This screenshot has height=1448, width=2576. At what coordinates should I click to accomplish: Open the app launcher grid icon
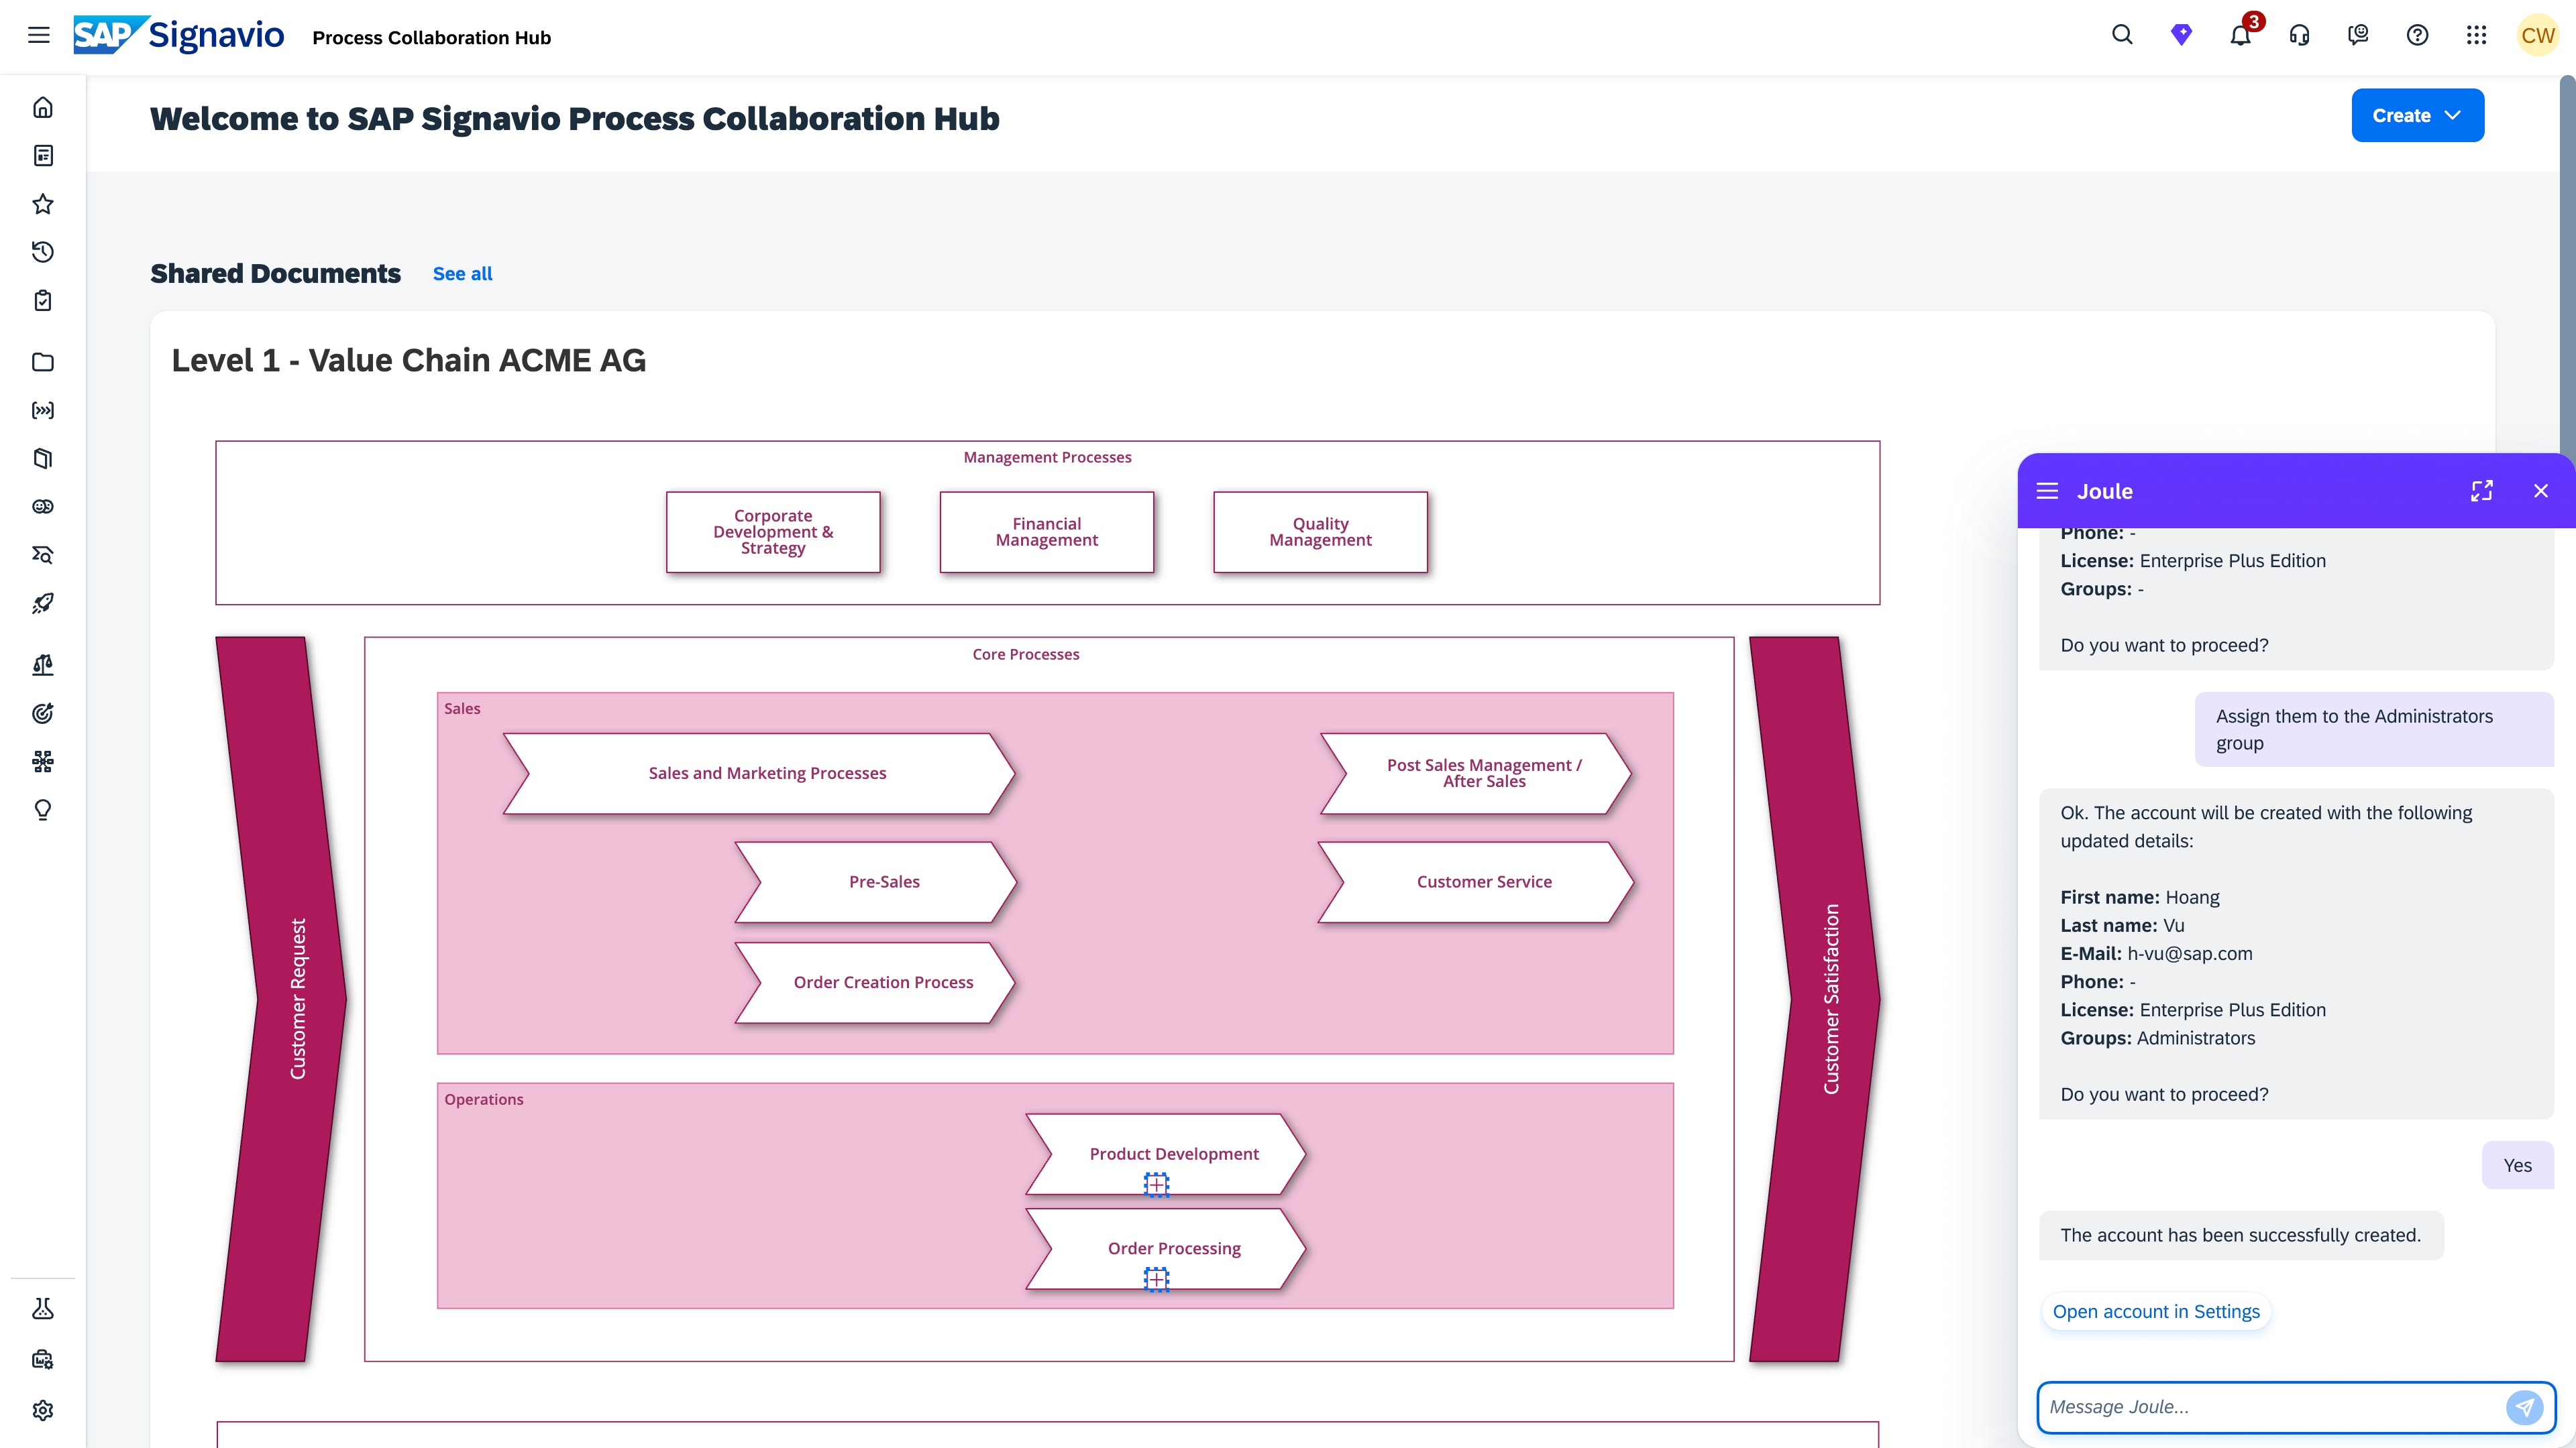pos(2476,36)
